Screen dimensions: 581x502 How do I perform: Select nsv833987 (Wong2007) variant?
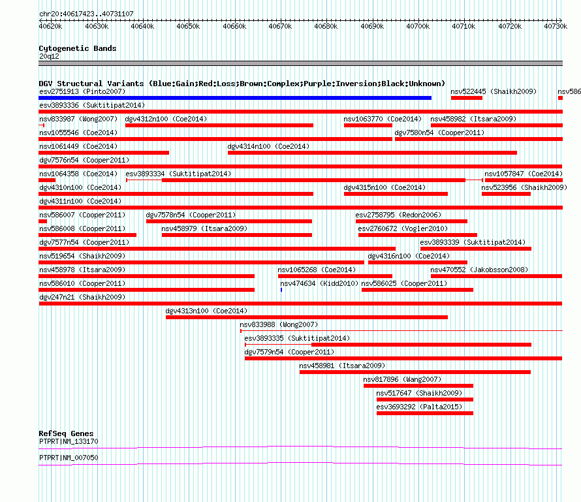pos(78,119)
